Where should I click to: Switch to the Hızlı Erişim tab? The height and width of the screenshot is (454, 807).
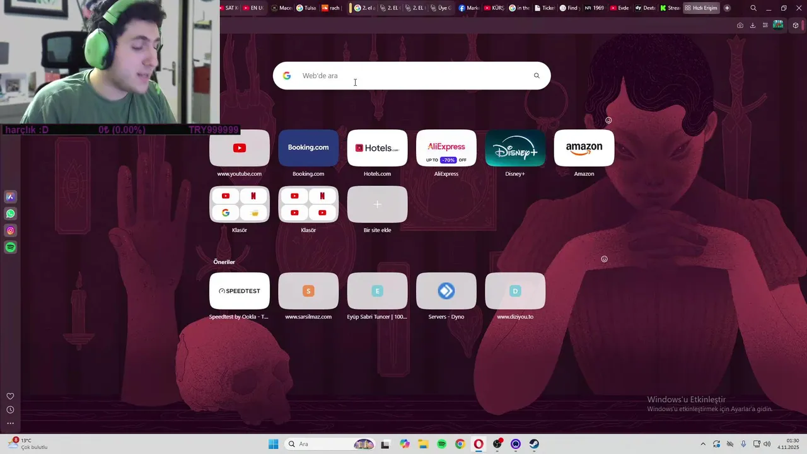(x=701, y=8)
